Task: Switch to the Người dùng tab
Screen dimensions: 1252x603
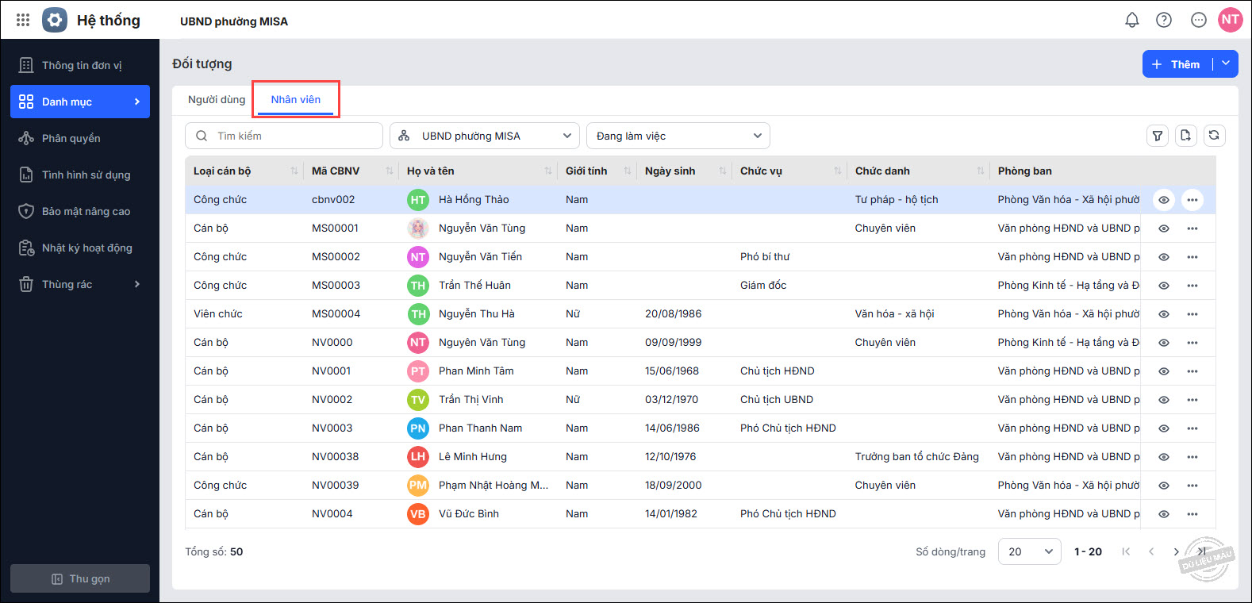Action: 217,99
